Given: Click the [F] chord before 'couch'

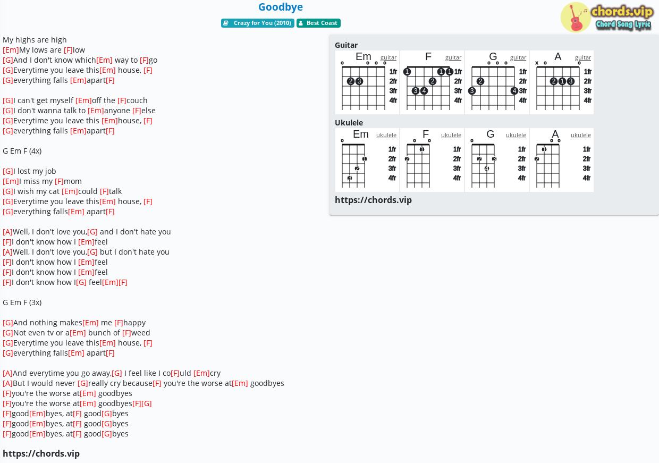Looking at the screenshot, I should pyautogui.click(x=122, y=100).
